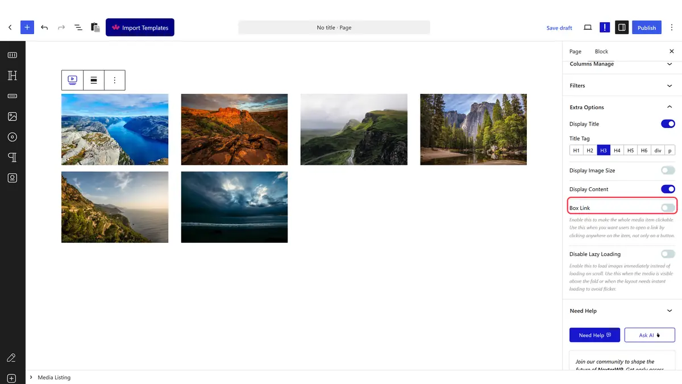682x384 pixels.
Task: Open block toolbar three-dot options
Action: pos(115,80)
